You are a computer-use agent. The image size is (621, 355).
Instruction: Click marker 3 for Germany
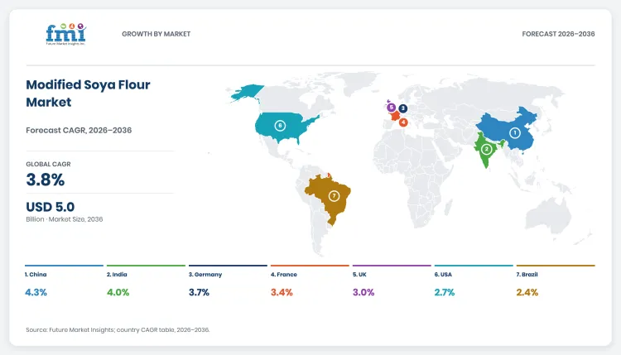(402, 108)
